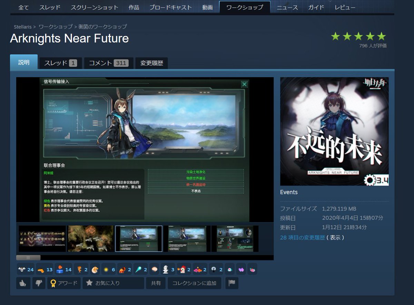Open the ニュース tab

[287, 7]
